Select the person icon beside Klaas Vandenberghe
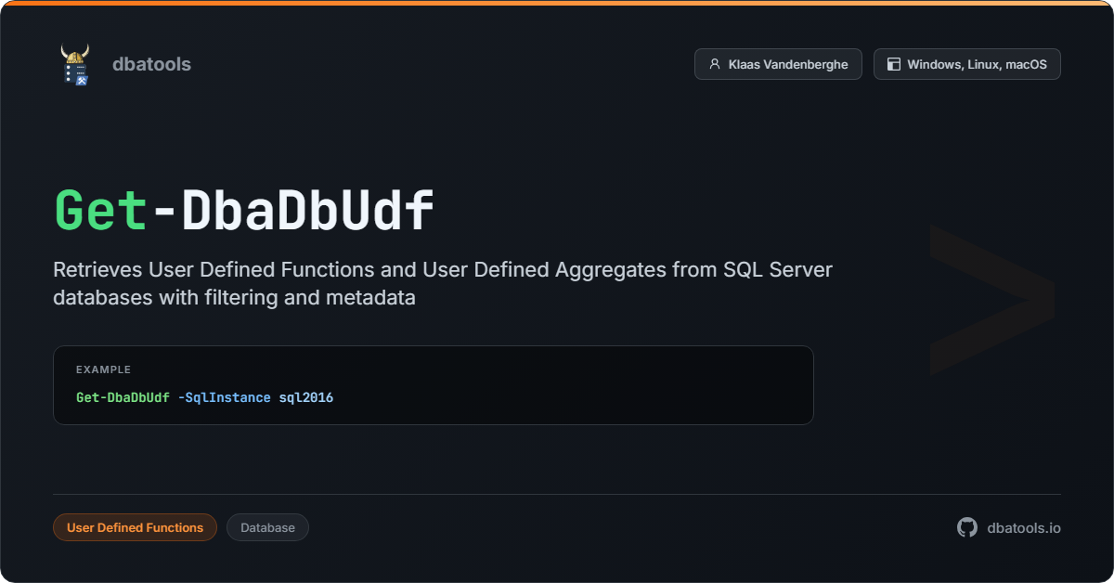The height and width of the screenshot is (583, 1114). [714, 64]
